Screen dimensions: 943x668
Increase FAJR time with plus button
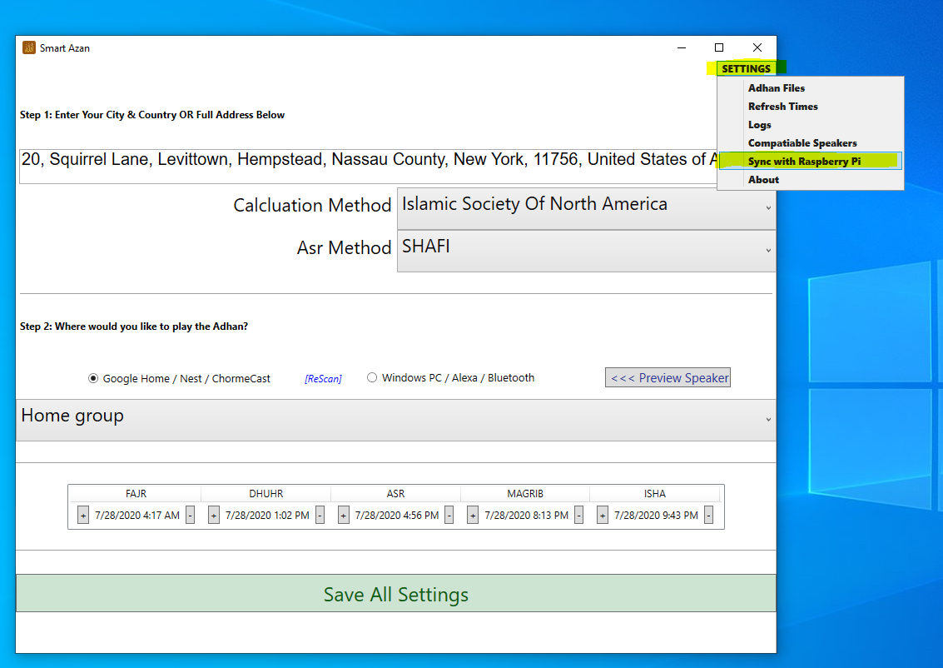[83, 515]
